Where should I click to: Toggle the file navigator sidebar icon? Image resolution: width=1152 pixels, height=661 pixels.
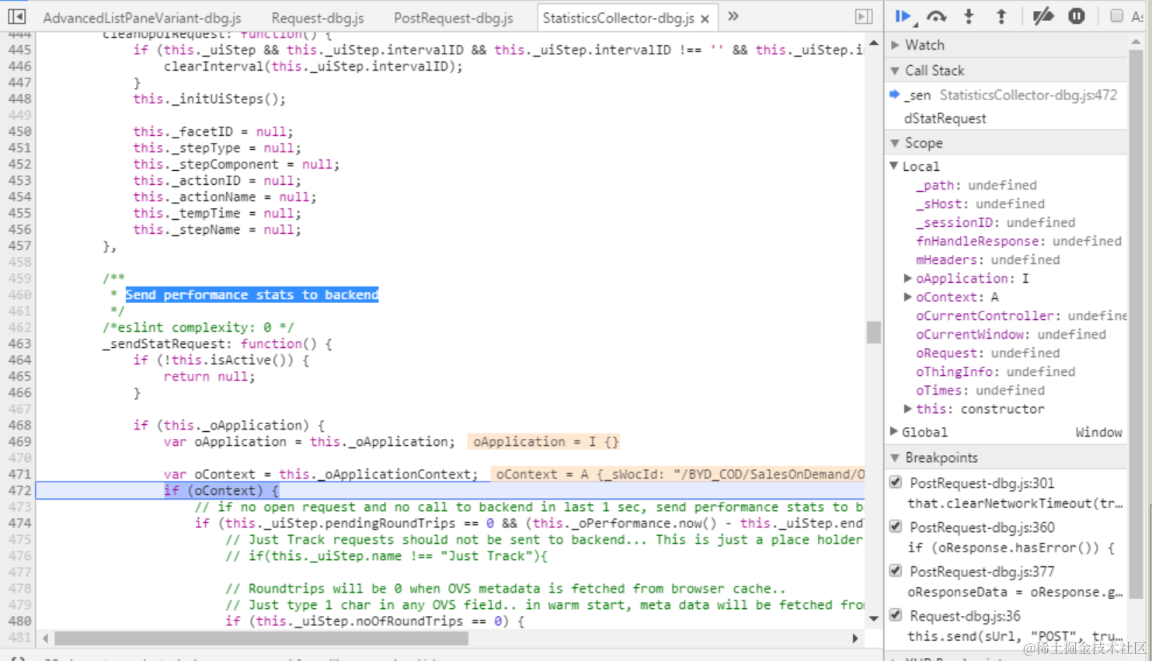16,16
